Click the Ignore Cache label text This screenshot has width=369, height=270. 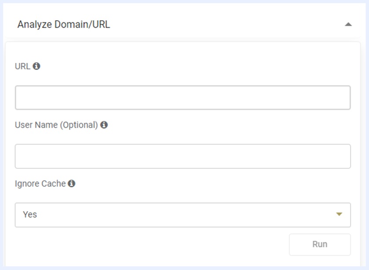(40, 184)
